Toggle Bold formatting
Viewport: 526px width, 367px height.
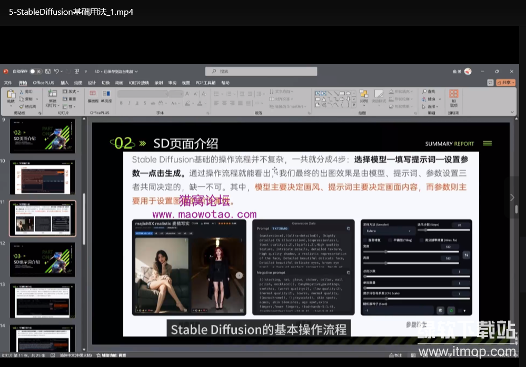[121, 103]
